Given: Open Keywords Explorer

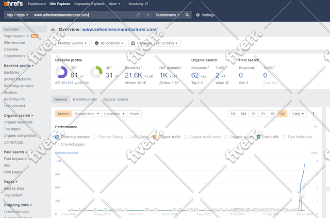Looking at the screenshot, I should click(x=89, y=4).
